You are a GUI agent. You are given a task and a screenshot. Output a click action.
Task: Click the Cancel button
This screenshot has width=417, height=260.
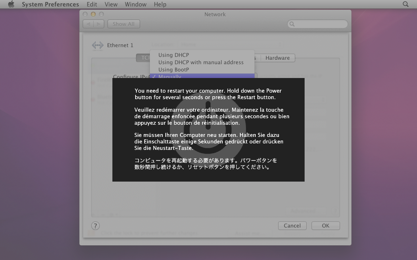point(292,225)
